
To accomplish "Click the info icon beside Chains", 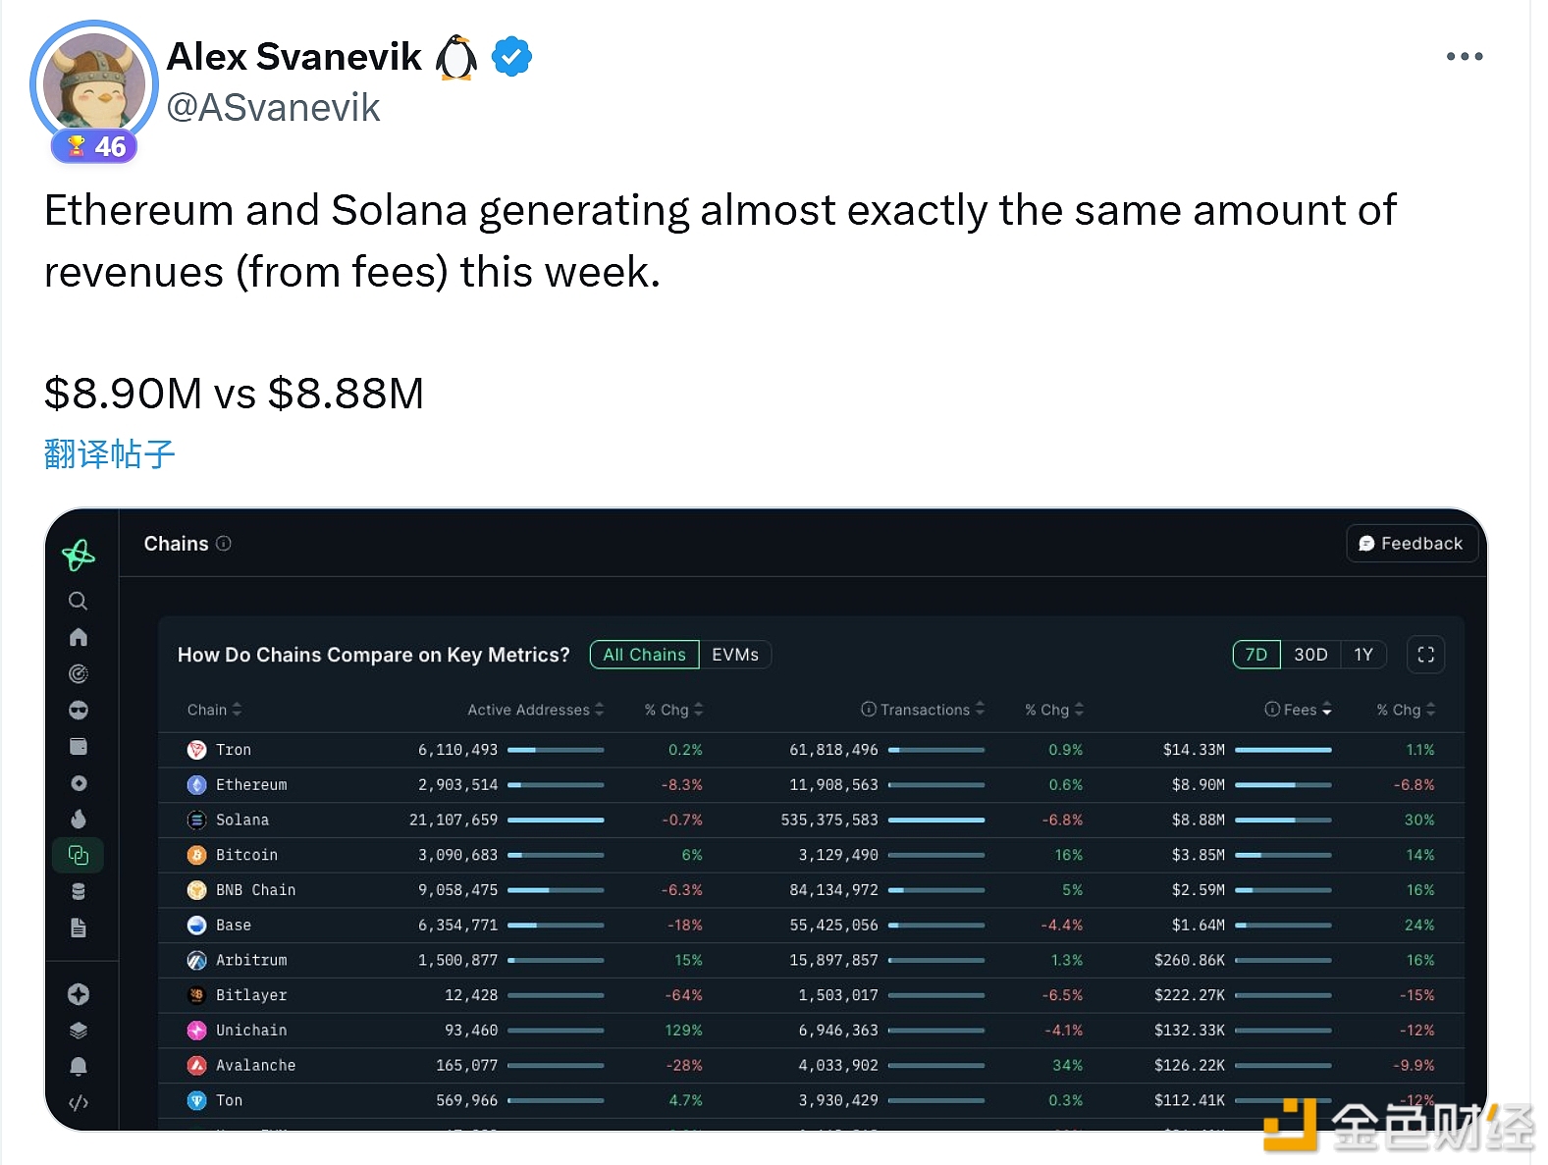I will [224, 544].
